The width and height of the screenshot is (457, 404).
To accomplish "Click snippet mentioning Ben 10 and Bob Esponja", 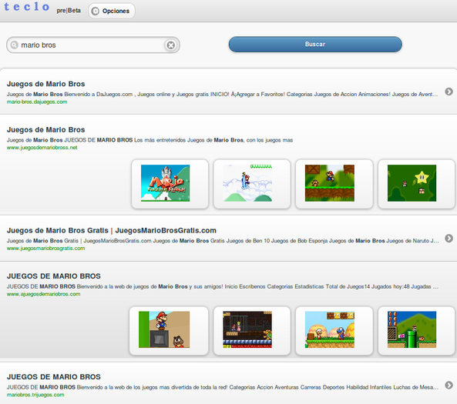I will [223, 241].
